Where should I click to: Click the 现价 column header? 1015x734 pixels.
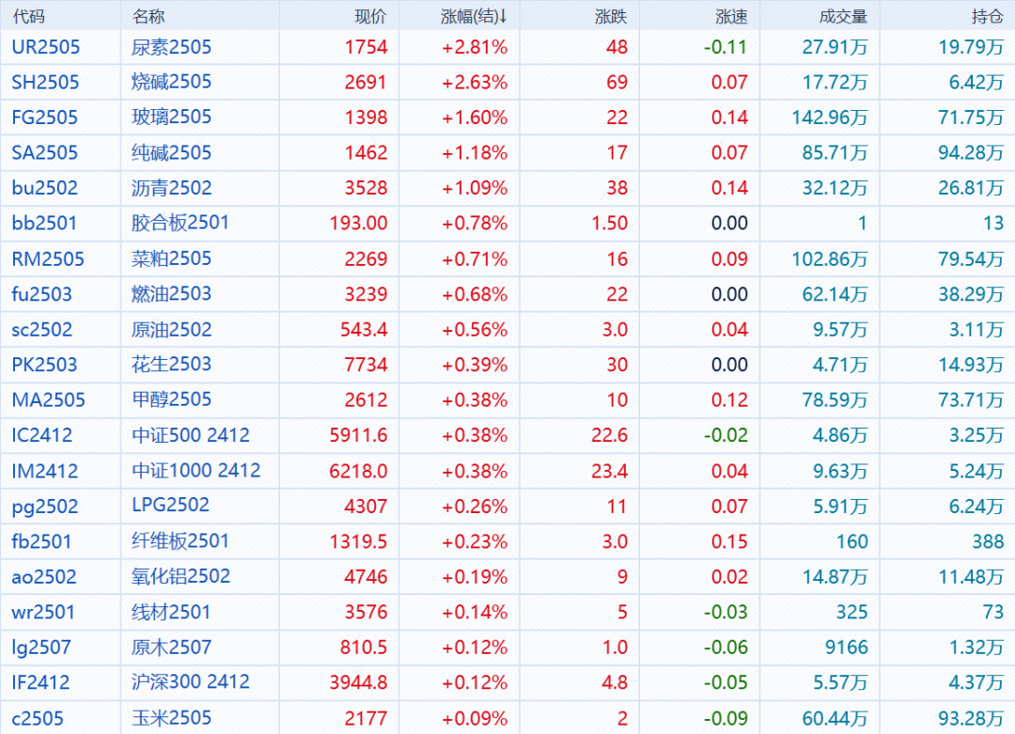(x=369, y=16)
